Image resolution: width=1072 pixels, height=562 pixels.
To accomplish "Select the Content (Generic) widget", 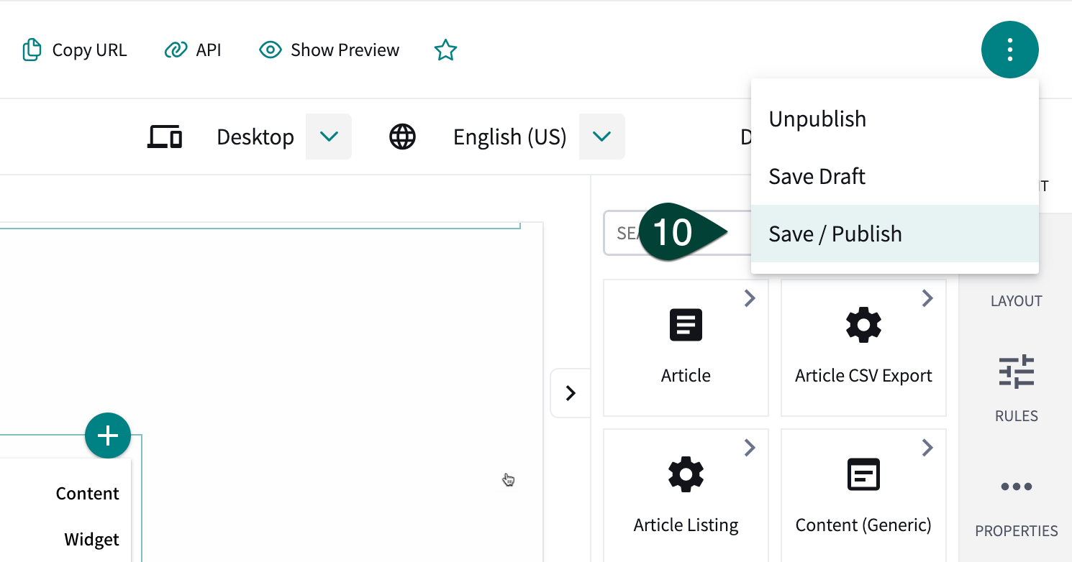I will 863,497.
